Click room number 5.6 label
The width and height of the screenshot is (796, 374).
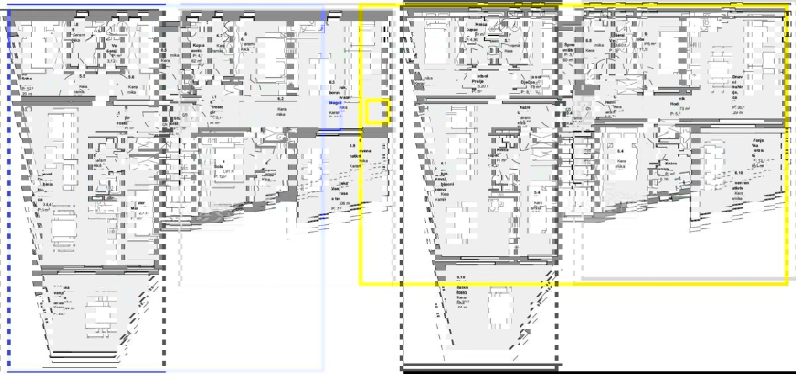131,77
